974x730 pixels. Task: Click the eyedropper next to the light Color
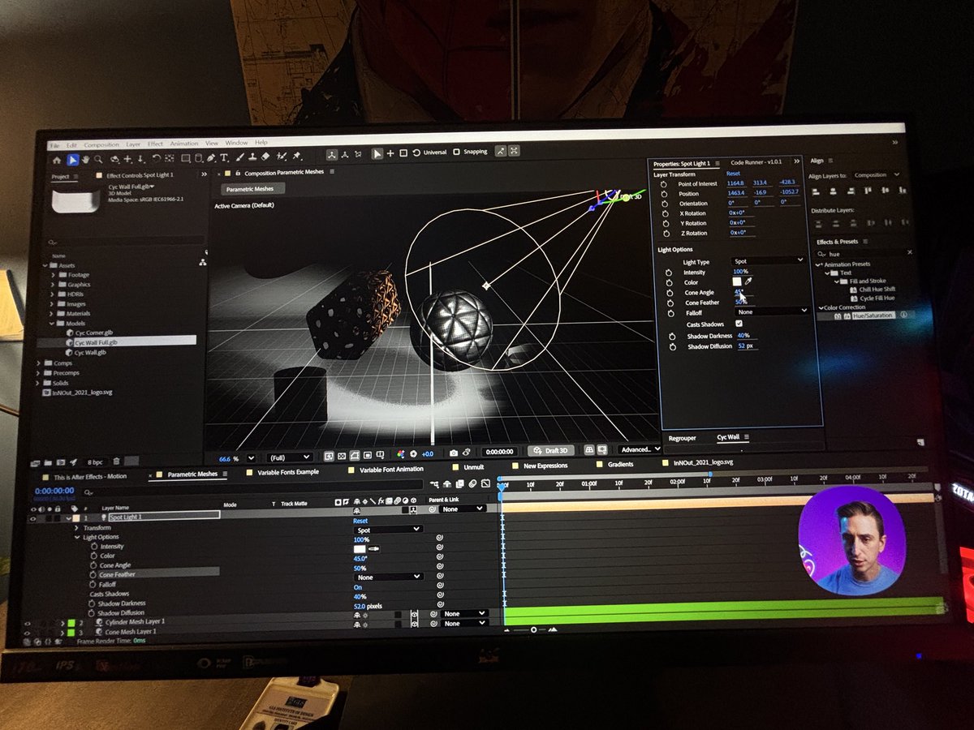point(748,282)
